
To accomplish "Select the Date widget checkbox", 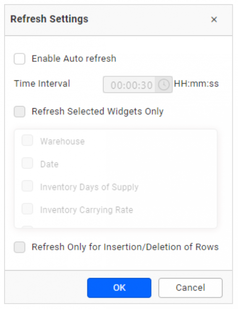I will [27, 163].
